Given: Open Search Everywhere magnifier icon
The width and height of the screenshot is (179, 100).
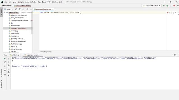Looking at the screenshot, I should tap(178, 6).
